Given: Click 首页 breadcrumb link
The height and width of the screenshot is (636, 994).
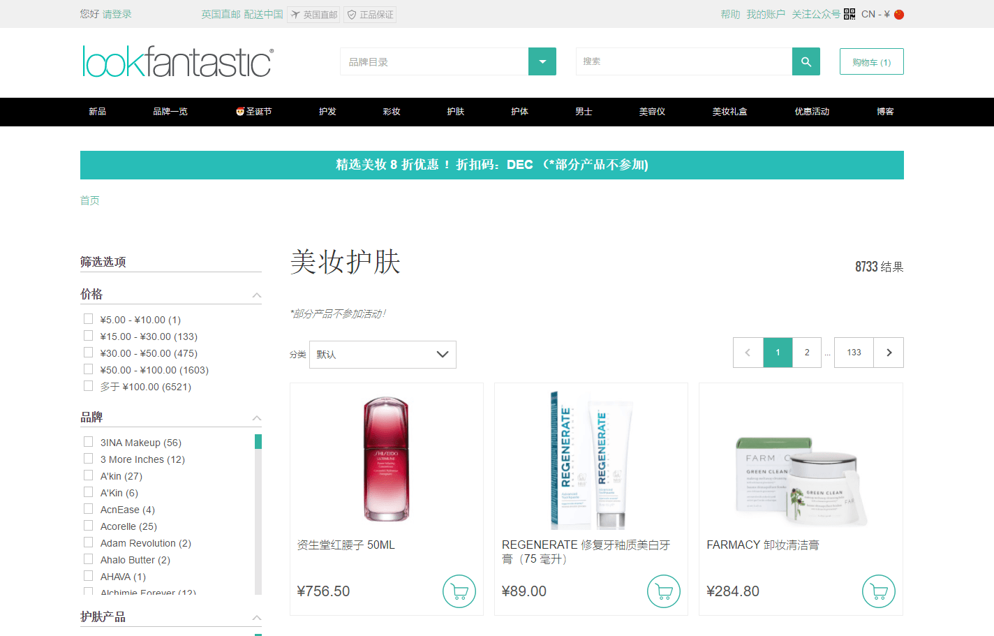Looking at the screenshot, I should point(90,200).
